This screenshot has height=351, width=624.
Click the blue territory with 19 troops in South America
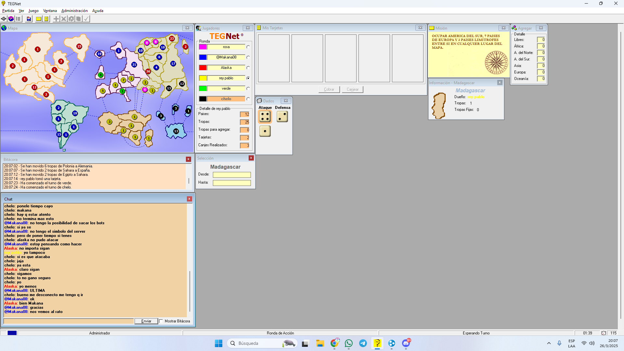[x=75, y=113]
